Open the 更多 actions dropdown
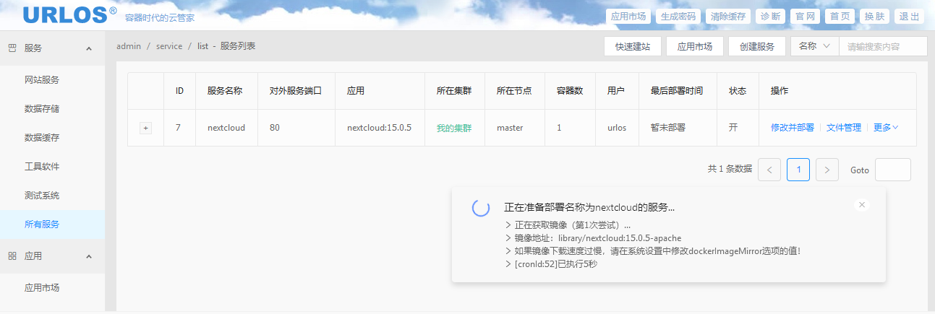The height and width of the screenshot is (314, 935). pyautogui.click(x=886, y=128)
